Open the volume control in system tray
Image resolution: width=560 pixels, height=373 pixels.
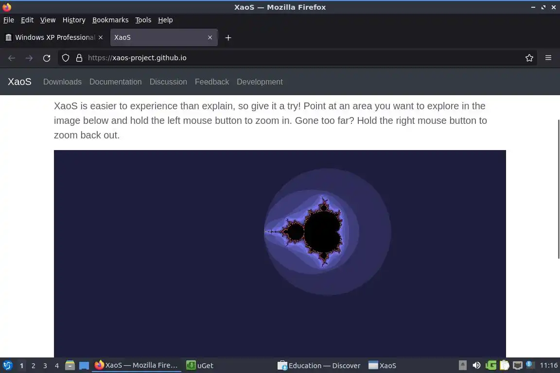476,366
